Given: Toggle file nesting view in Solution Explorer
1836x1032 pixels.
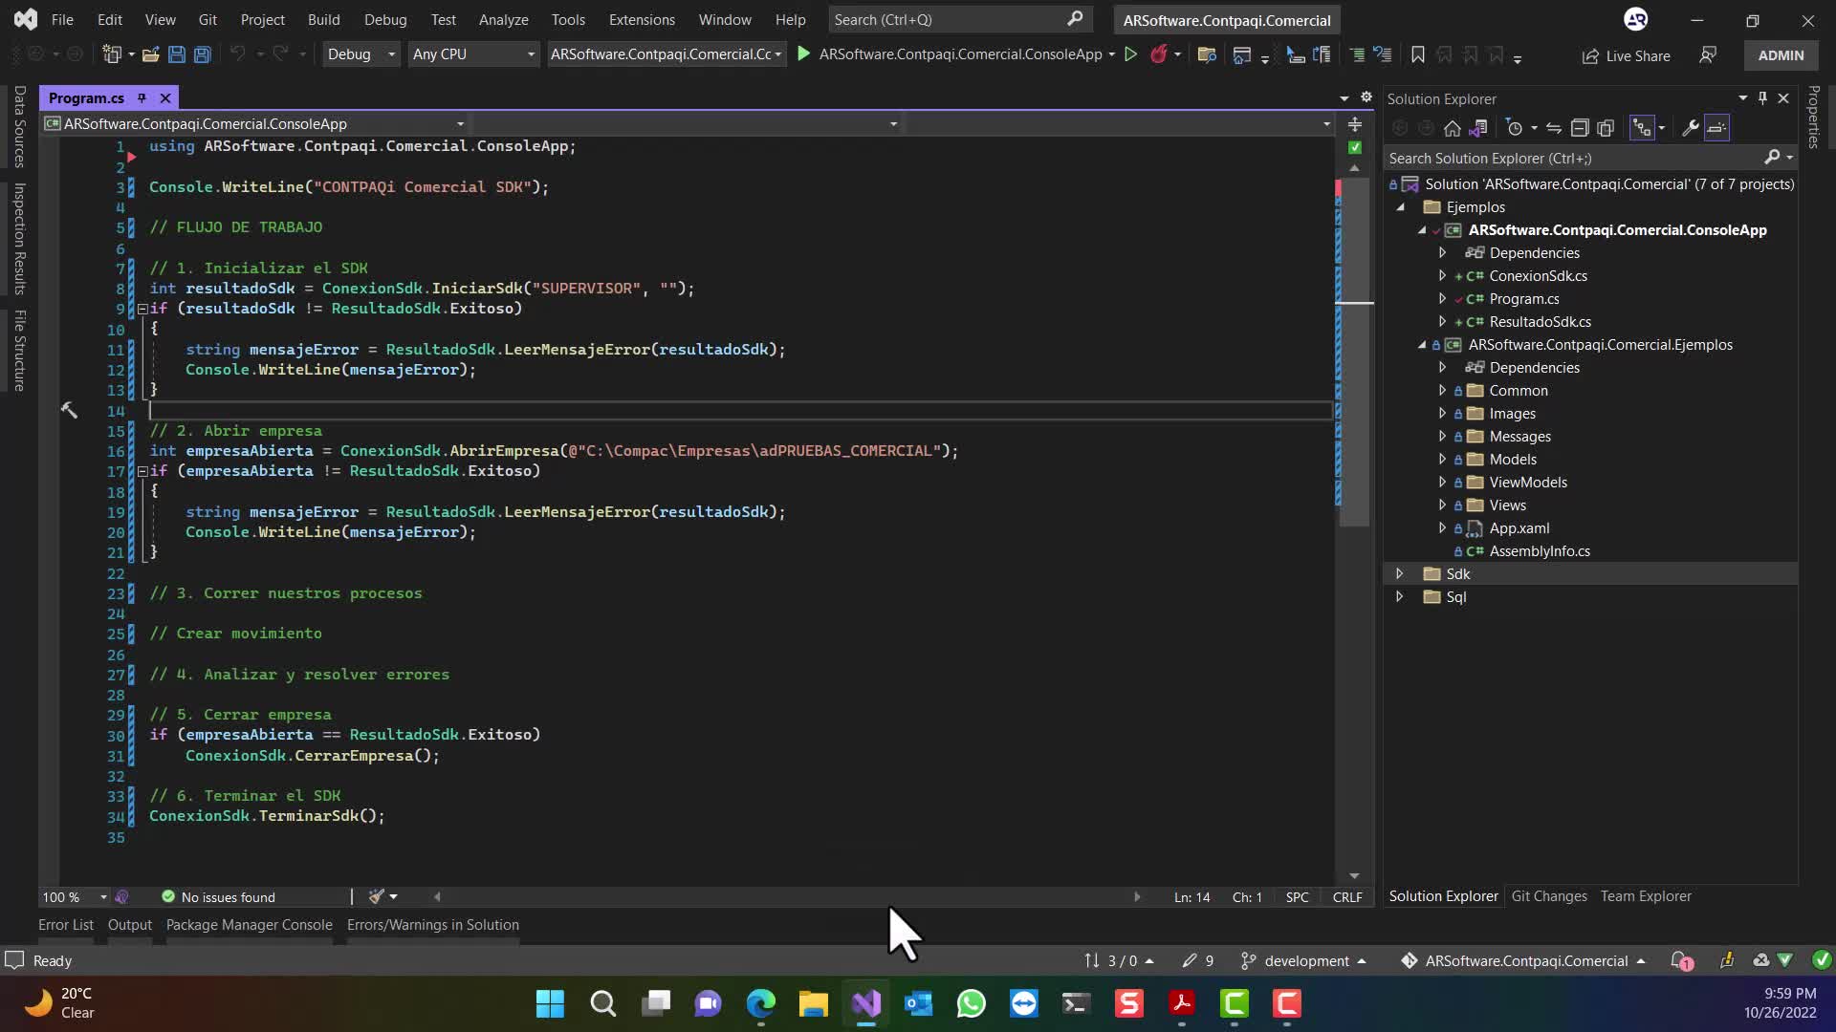Looking at the screenshot, I should coord(1642,128).
